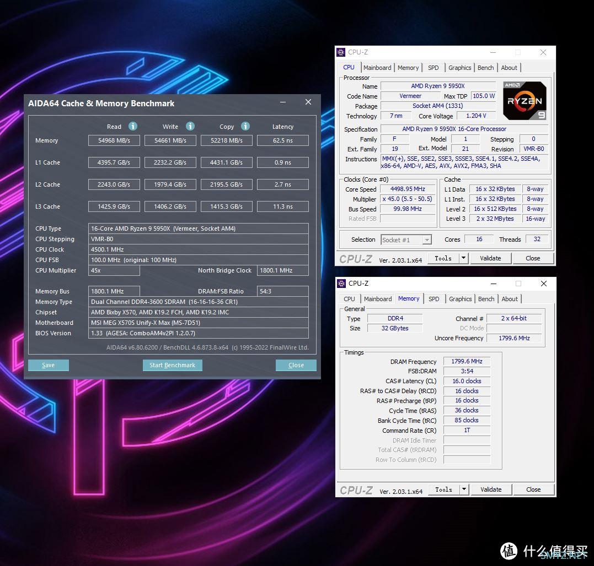Screen dimensions: 594x566
Task: Open Socket #1 selection dropdown
Action: [406, 240]
